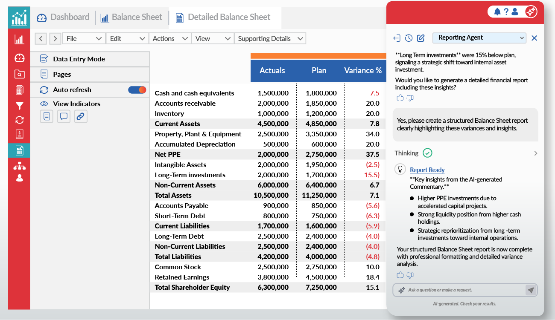Start a new chat with the compose icon
This screenshot has width=555, height=320.
tap(421, 38)
